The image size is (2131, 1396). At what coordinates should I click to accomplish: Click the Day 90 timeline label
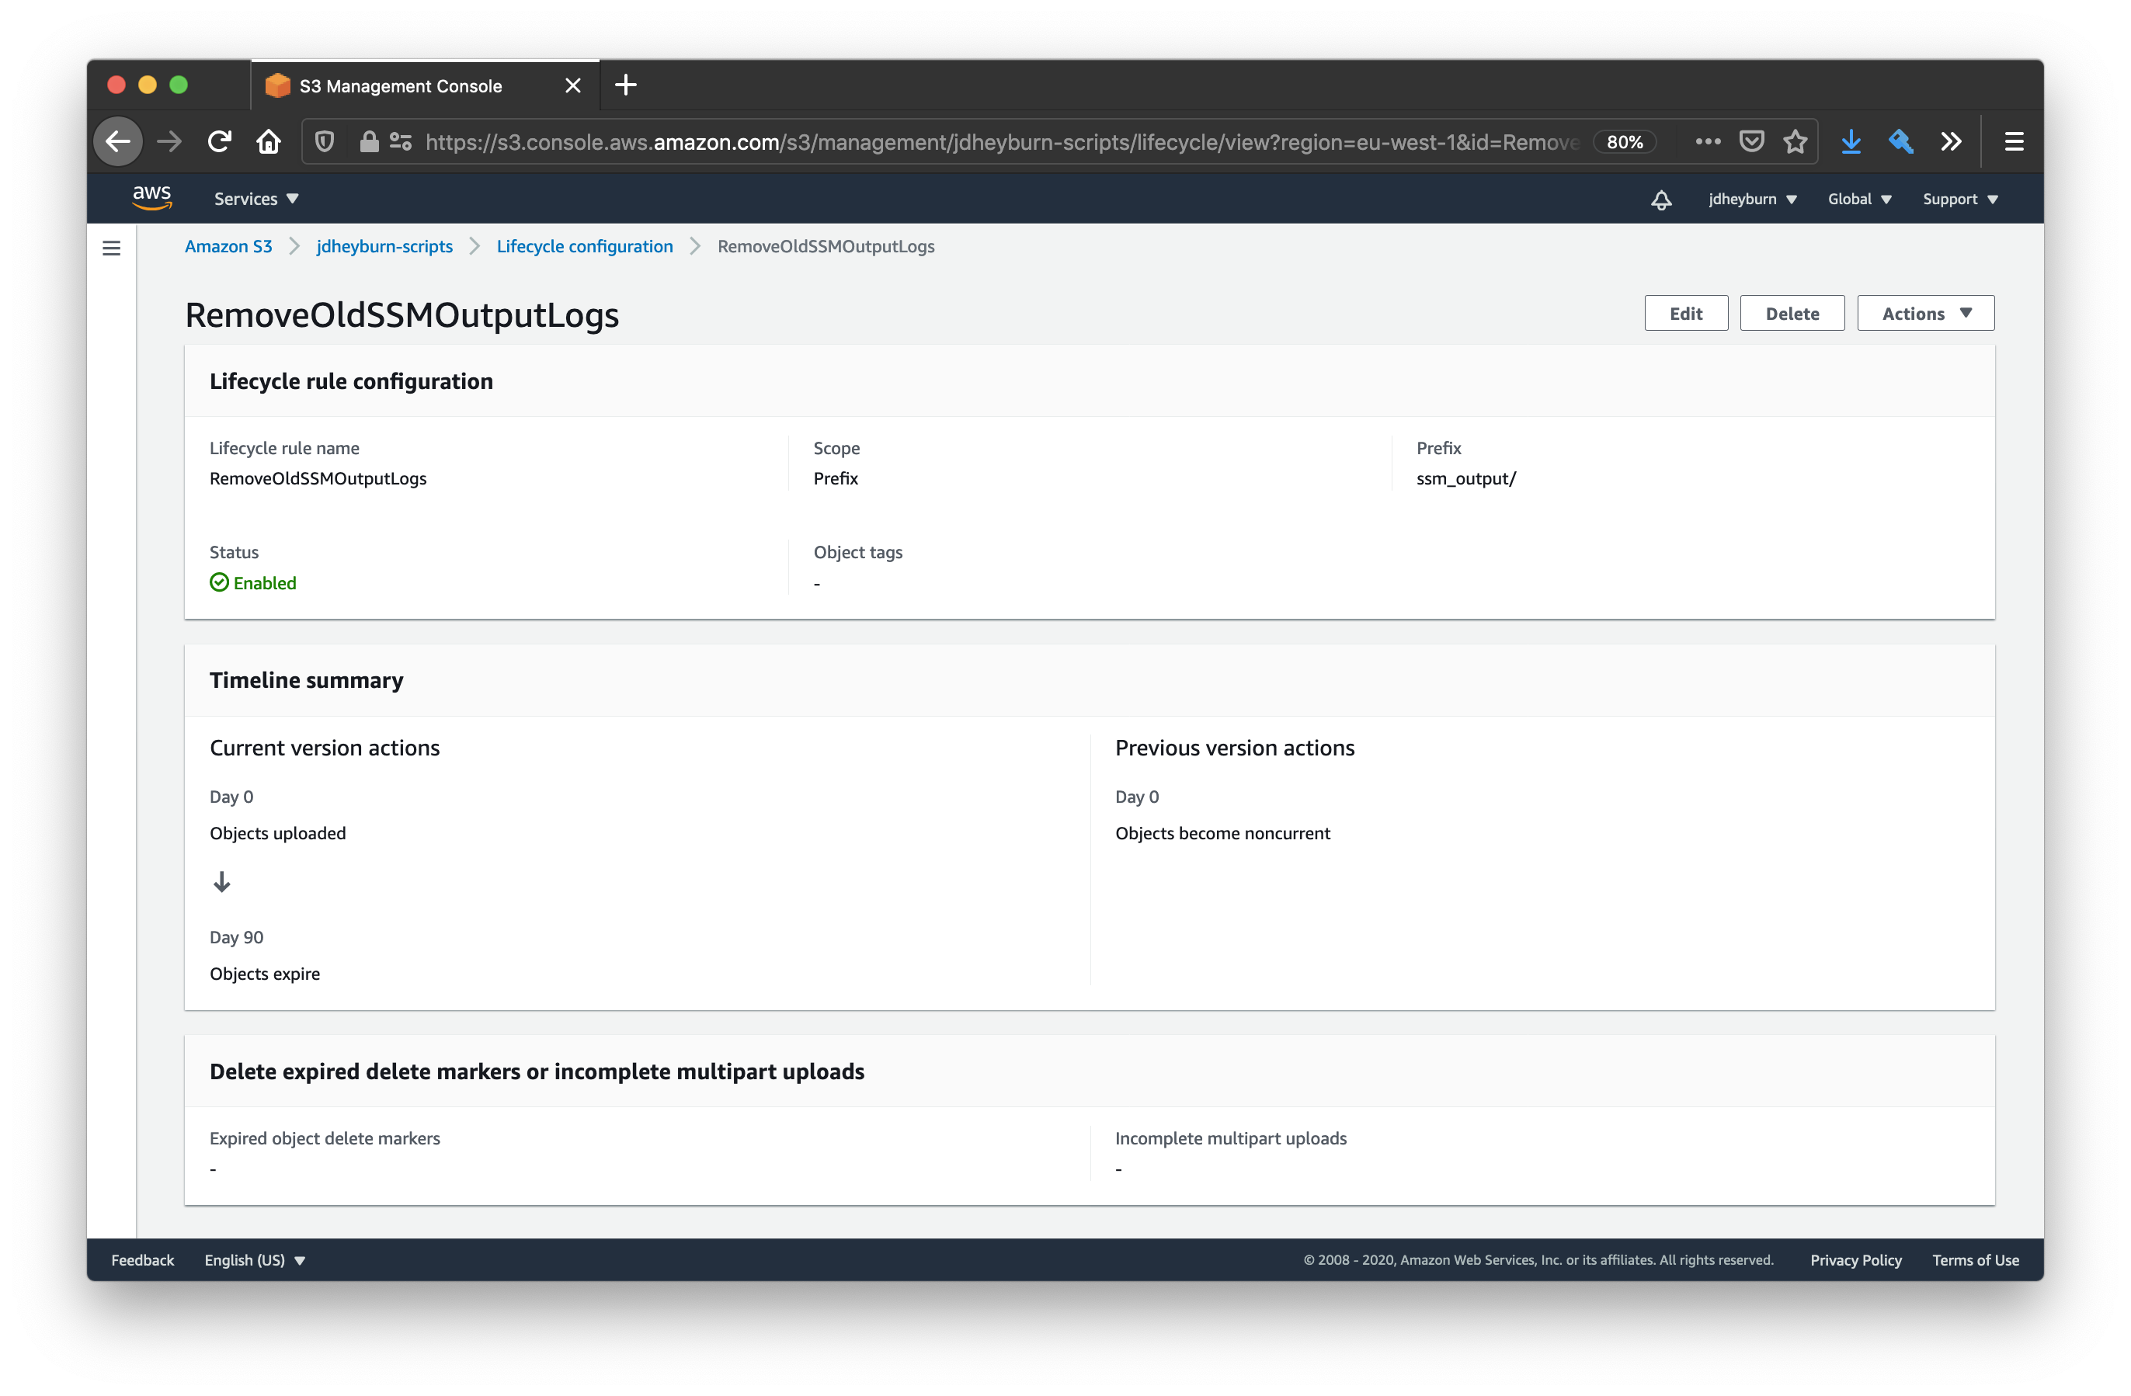point(236,936)
